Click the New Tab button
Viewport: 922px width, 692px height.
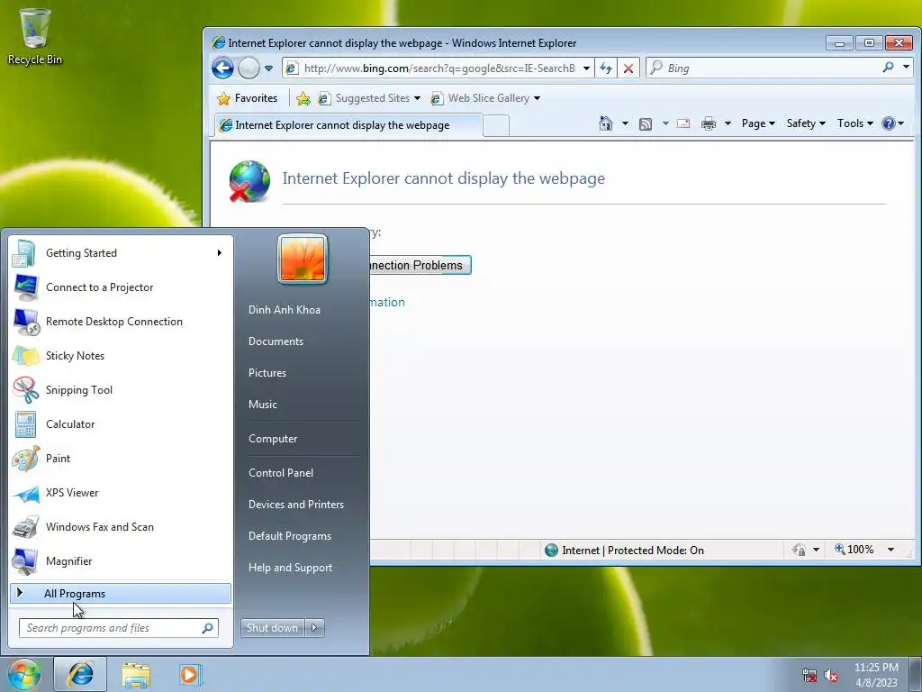click(496, 126)
